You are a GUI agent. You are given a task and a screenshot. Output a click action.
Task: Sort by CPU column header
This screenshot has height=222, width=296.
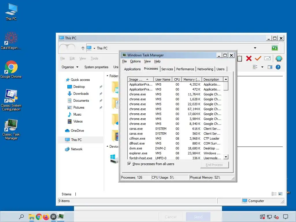pyautogui.click(x=177, y=79)
